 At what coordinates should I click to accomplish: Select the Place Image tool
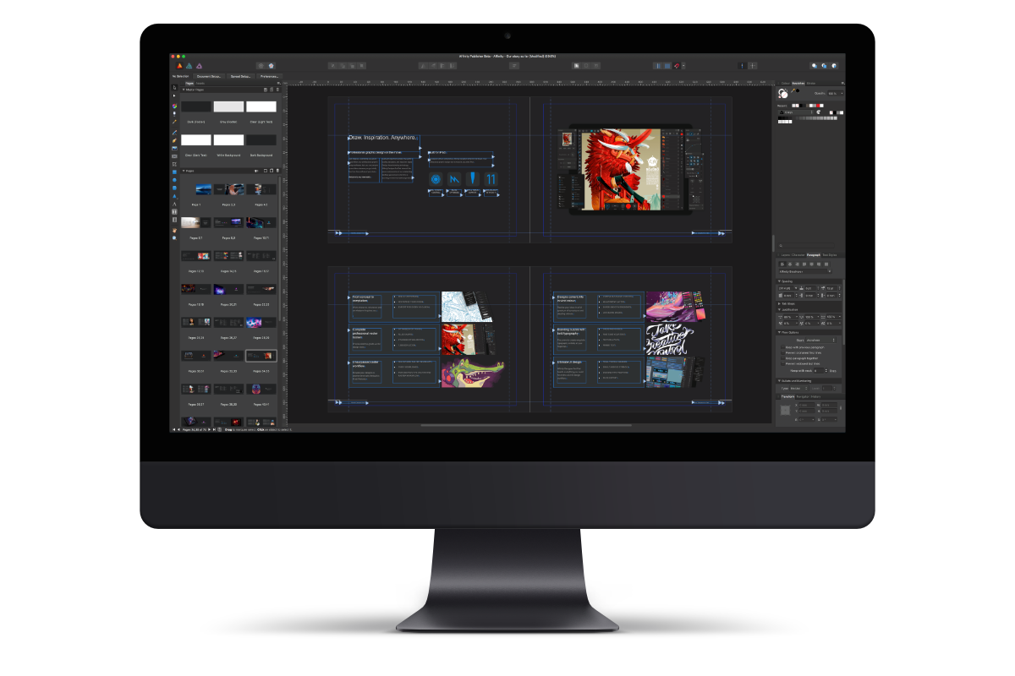click(174, 148)
